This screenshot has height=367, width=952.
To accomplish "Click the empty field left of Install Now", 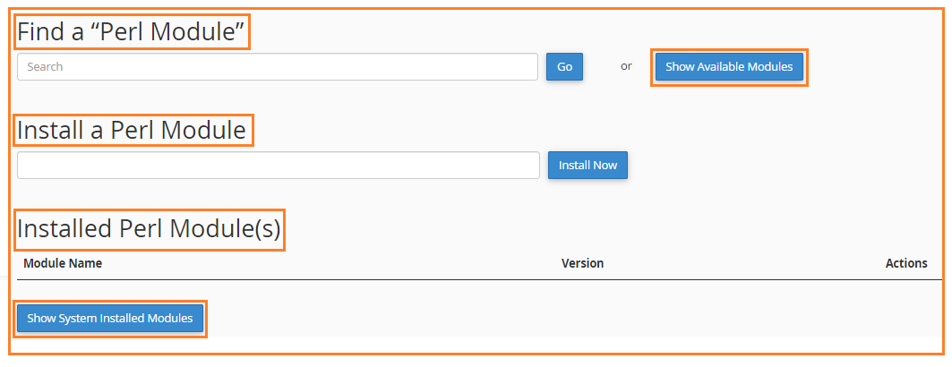I will 278,166.
